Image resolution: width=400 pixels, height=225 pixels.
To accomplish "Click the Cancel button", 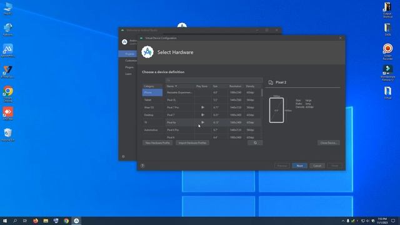I will point(317,166).
